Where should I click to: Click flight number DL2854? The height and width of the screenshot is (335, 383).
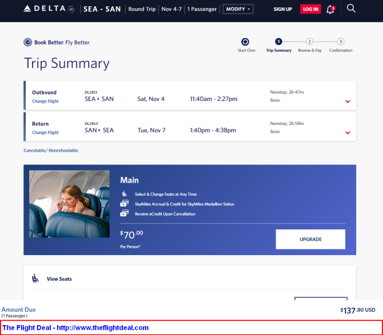[91, 123]
